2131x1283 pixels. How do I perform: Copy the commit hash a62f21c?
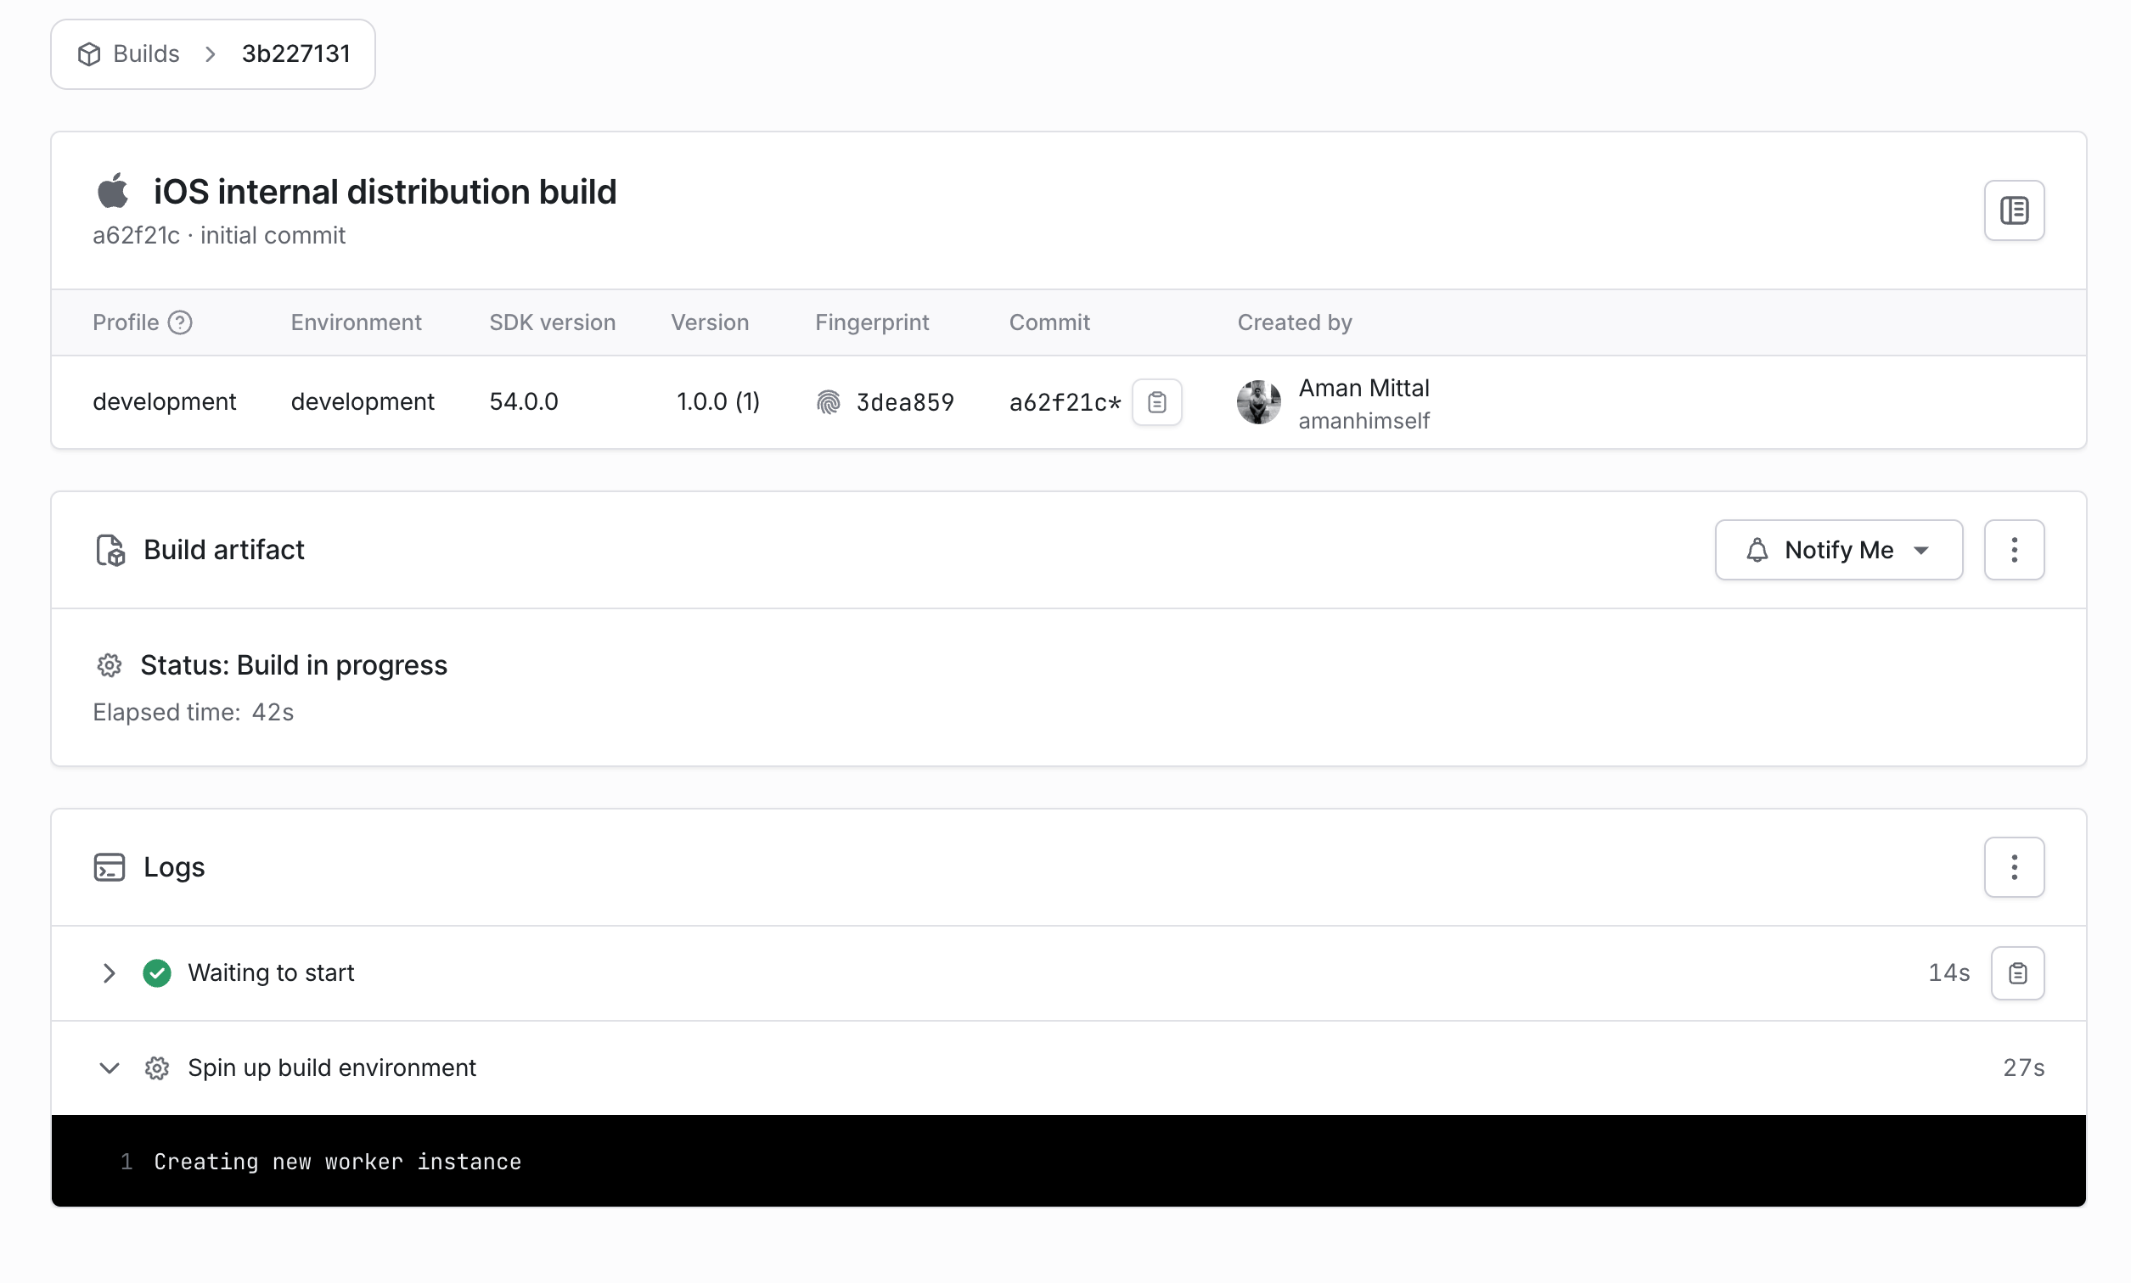coord(1156,402)
